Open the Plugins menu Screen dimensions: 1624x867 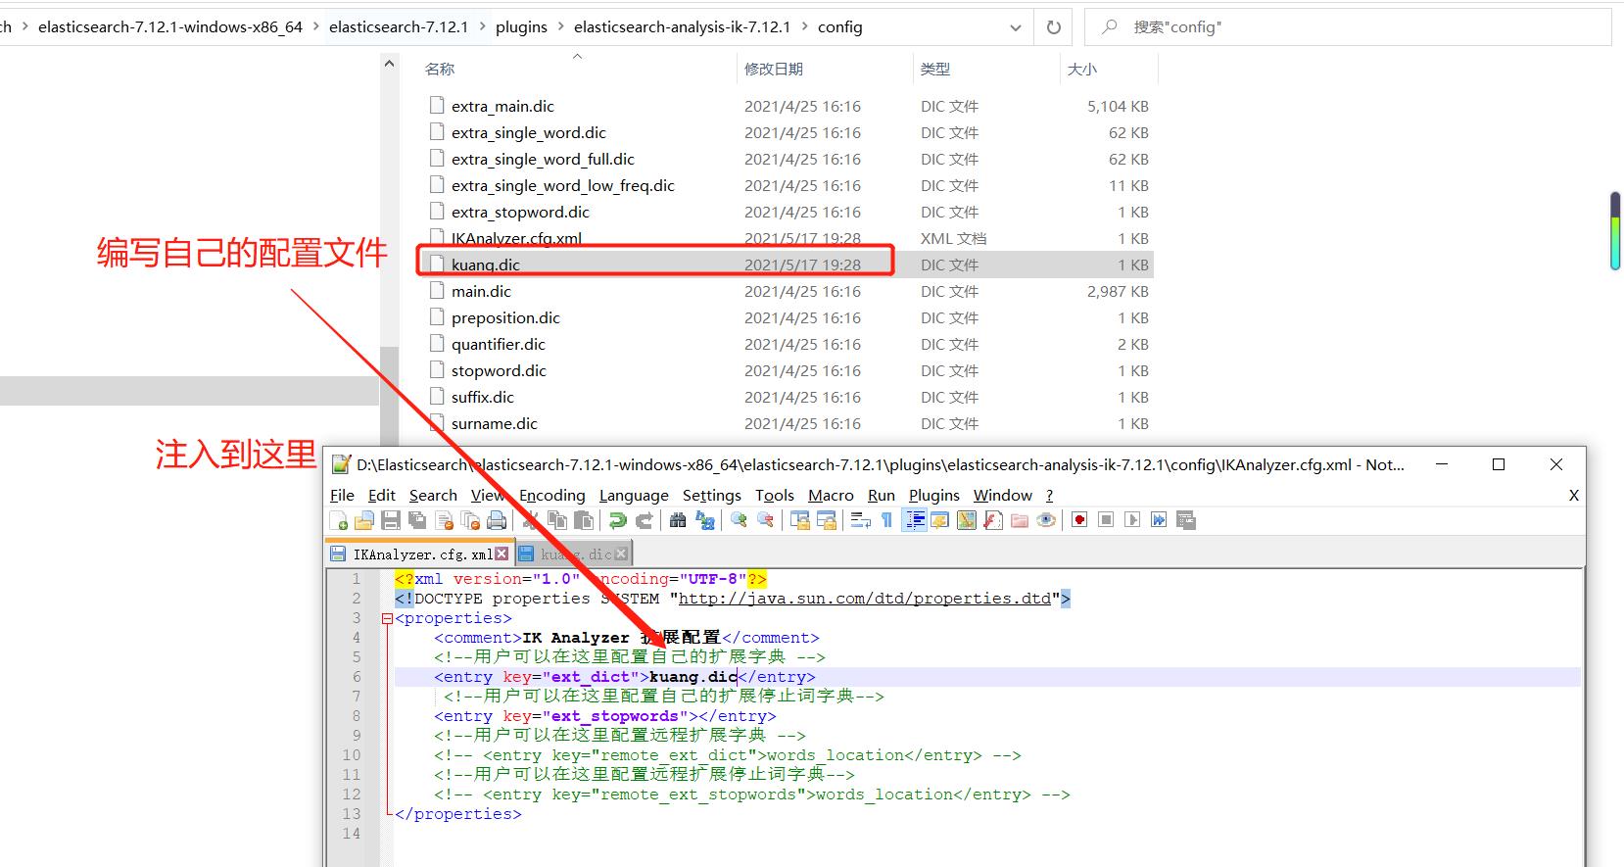coord(933,496)
